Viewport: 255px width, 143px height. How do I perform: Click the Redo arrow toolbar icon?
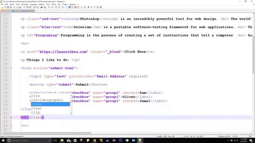[37, 7]
